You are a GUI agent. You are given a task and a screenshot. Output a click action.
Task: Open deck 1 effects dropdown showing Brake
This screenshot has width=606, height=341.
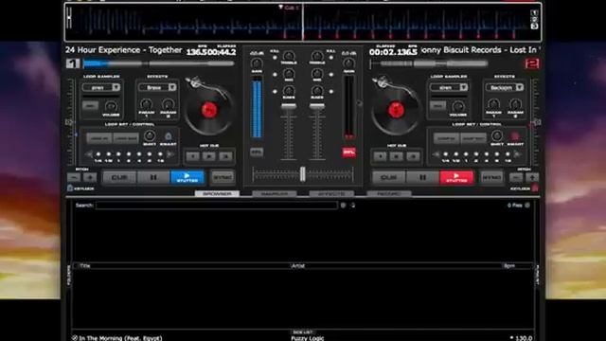(157, 87)
